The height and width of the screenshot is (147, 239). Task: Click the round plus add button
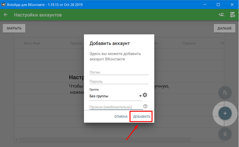225,113
